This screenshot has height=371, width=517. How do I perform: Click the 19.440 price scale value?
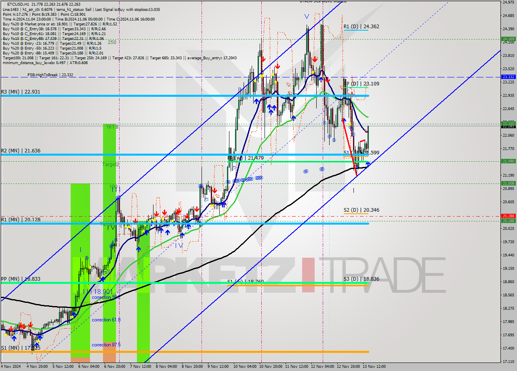coord(508,255)
